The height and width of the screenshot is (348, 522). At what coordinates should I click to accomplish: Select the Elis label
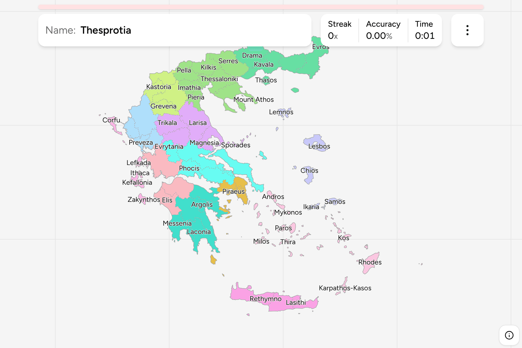(x=167, y=200)
